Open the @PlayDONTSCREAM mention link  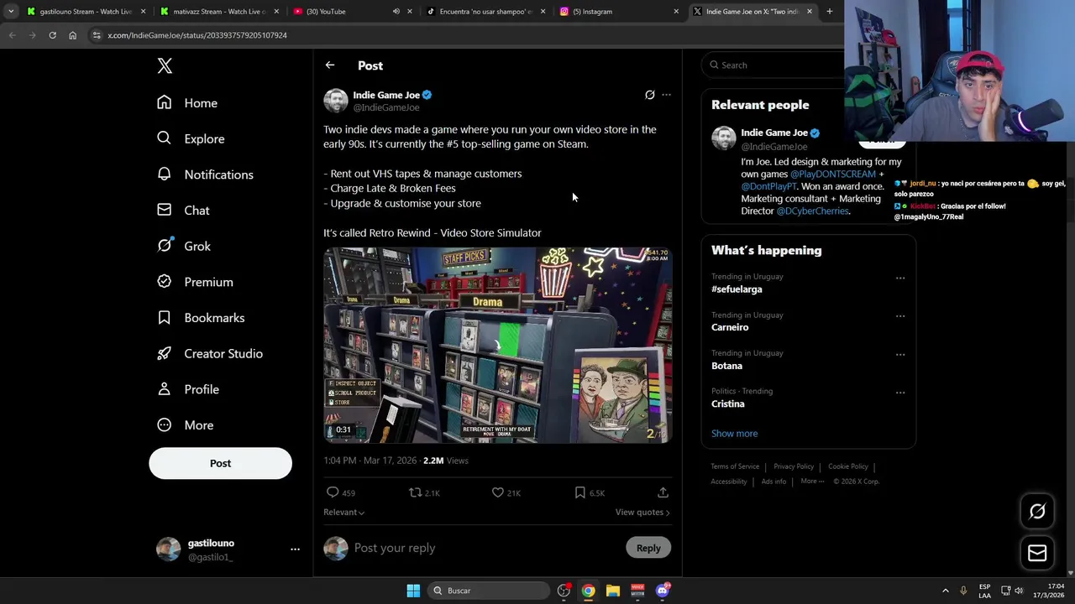click(x=833, y=174)
